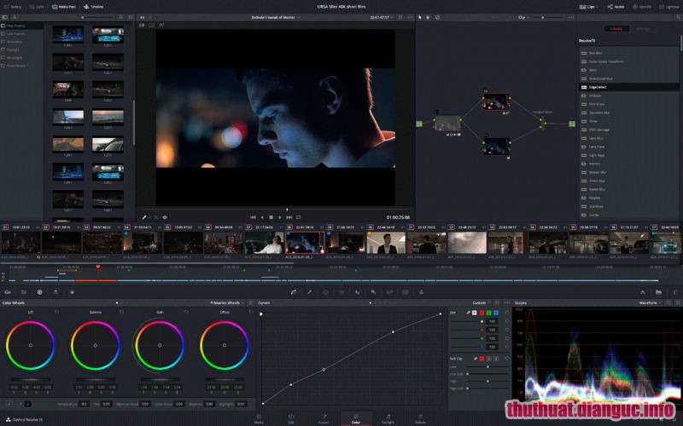The width and height of the screenshot is (683, 426).
Task: Switch to the Fairlight page
Action: pyautogui.click(x=388, y=419)
